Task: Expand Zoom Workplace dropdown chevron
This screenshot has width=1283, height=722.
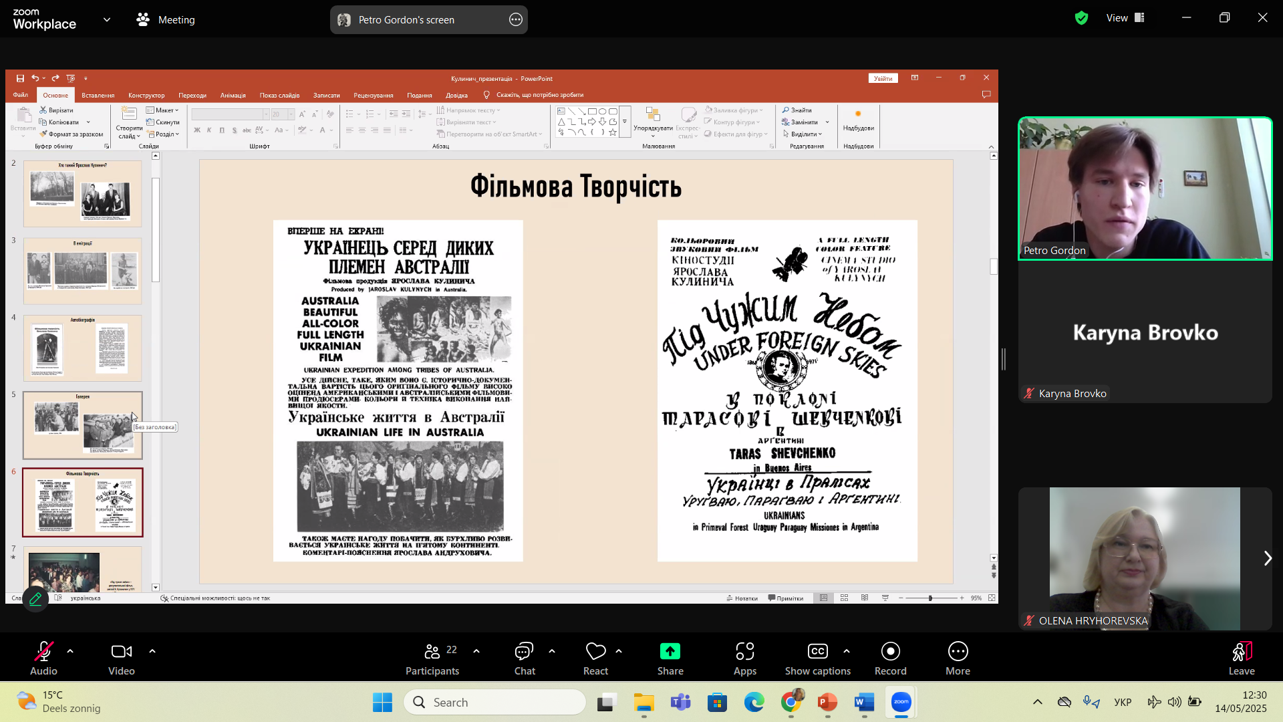Action: 107,20
